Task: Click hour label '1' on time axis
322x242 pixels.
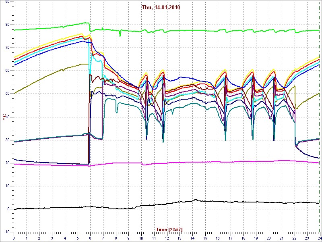Action: 27,238
